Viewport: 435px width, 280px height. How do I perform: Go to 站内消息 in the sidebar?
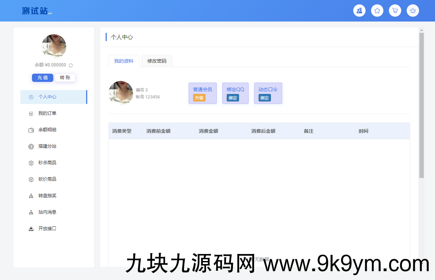click(47, 212)
